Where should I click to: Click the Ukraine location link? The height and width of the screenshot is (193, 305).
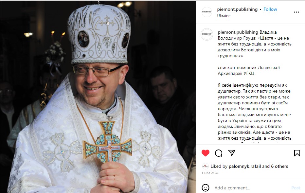[224, 16]
